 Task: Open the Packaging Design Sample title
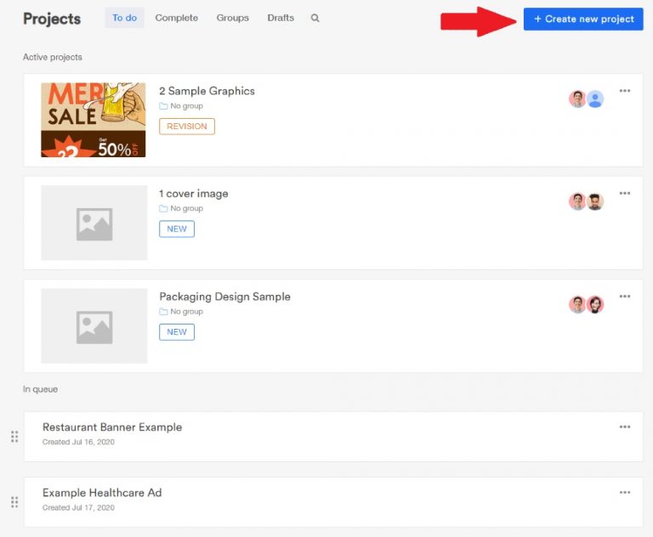tap(224, 297)
